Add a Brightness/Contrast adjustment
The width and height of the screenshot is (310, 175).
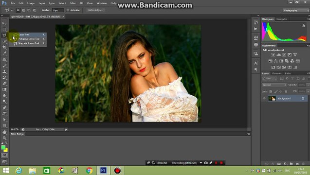click(273, 55)
